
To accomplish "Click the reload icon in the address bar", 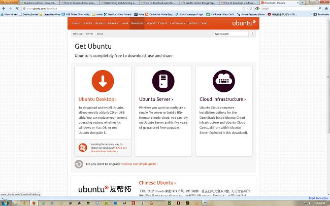I will click(251, 9).
